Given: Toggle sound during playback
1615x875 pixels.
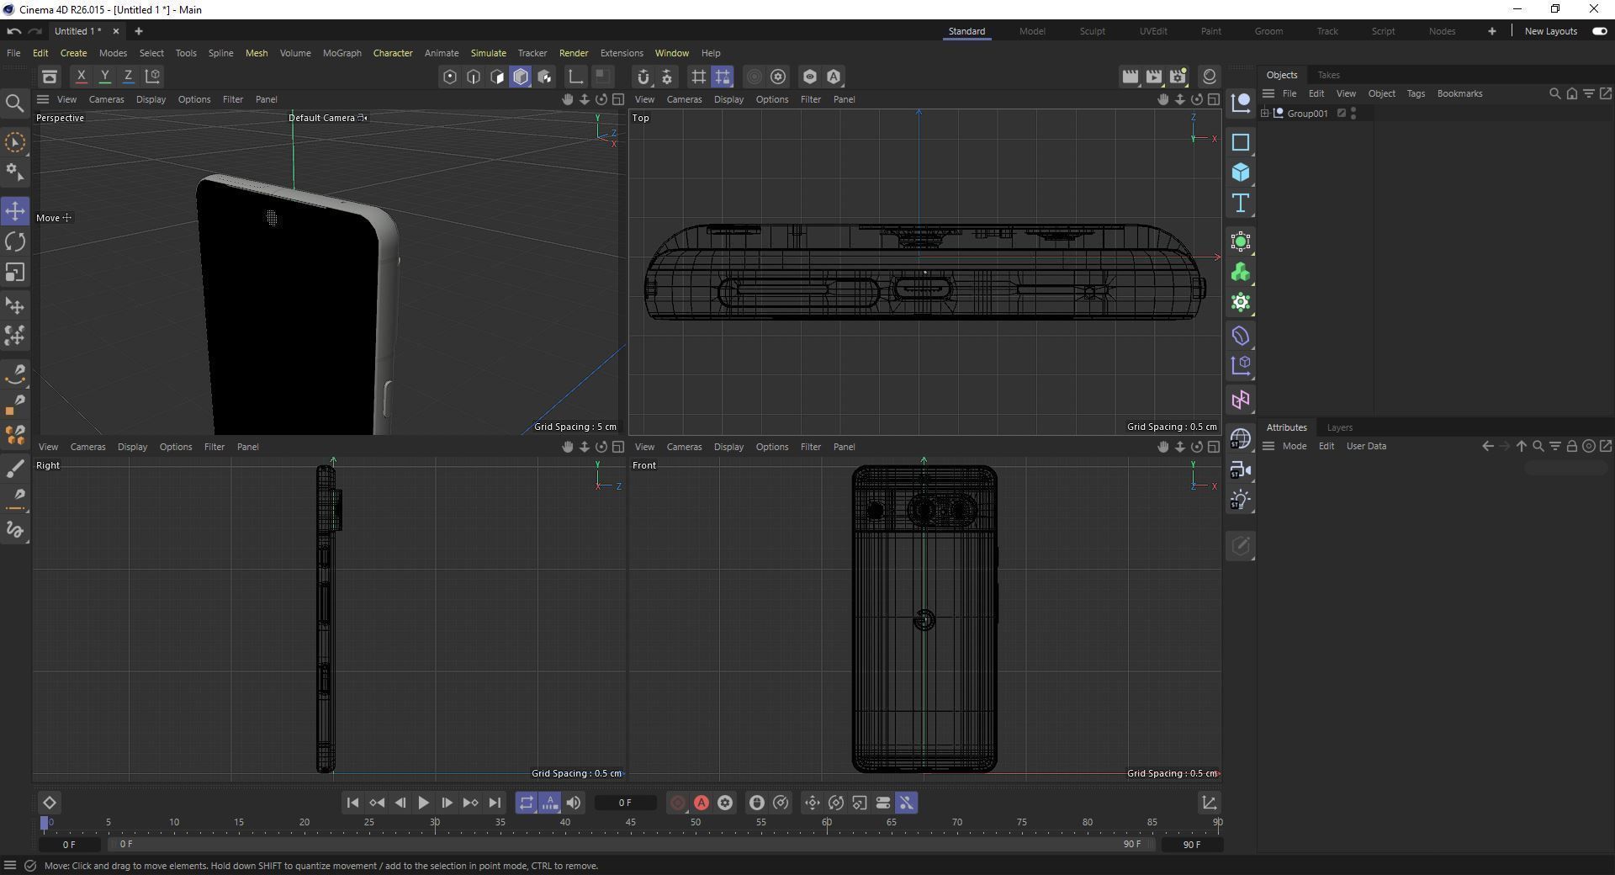Looking at the screenshot, I should point(573,803).
